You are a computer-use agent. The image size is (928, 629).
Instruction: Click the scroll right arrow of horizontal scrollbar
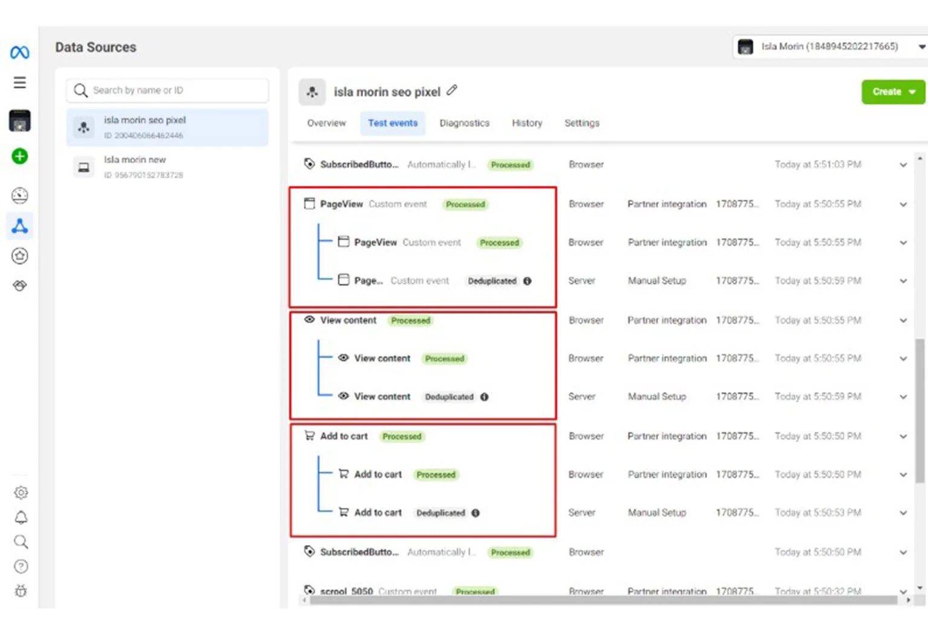point(908,600)
